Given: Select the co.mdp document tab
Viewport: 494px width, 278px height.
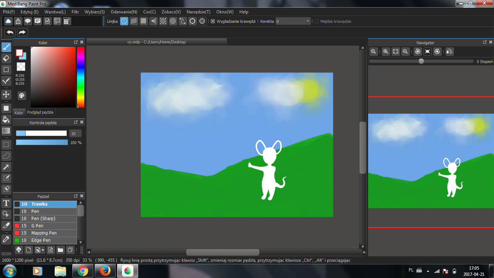Looking at the screenshot, I should click(x=157, y=42).
